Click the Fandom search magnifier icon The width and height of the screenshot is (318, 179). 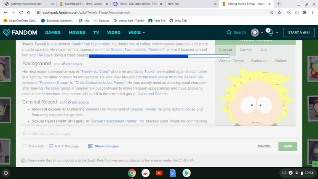tap(229, 32)
